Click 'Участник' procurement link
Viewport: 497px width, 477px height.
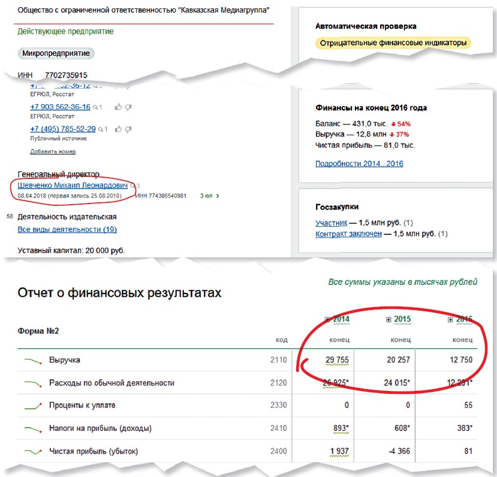(331, 223)
